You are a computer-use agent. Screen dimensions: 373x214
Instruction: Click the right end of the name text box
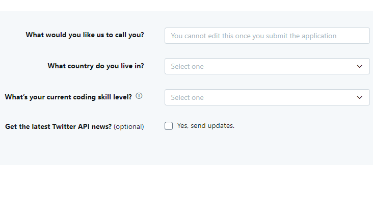tap(357, 36)
